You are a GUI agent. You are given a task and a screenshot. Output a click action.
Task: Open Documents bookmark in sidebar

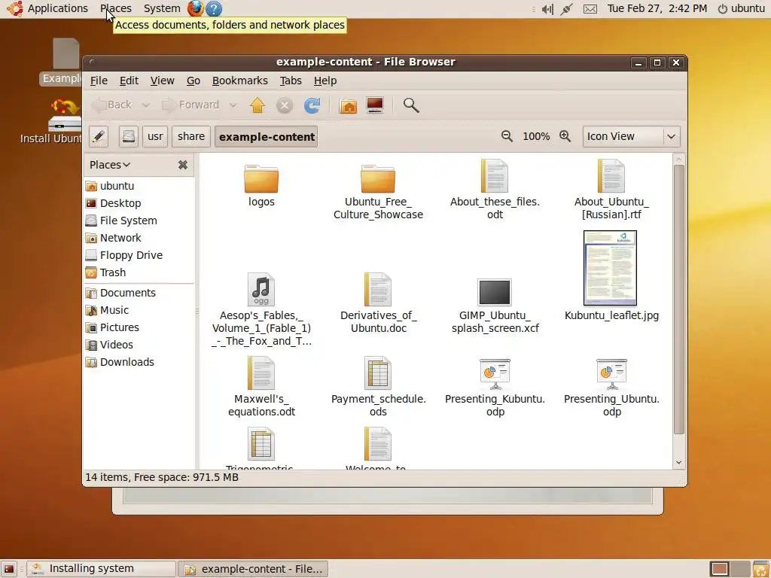tap(139, 293)
